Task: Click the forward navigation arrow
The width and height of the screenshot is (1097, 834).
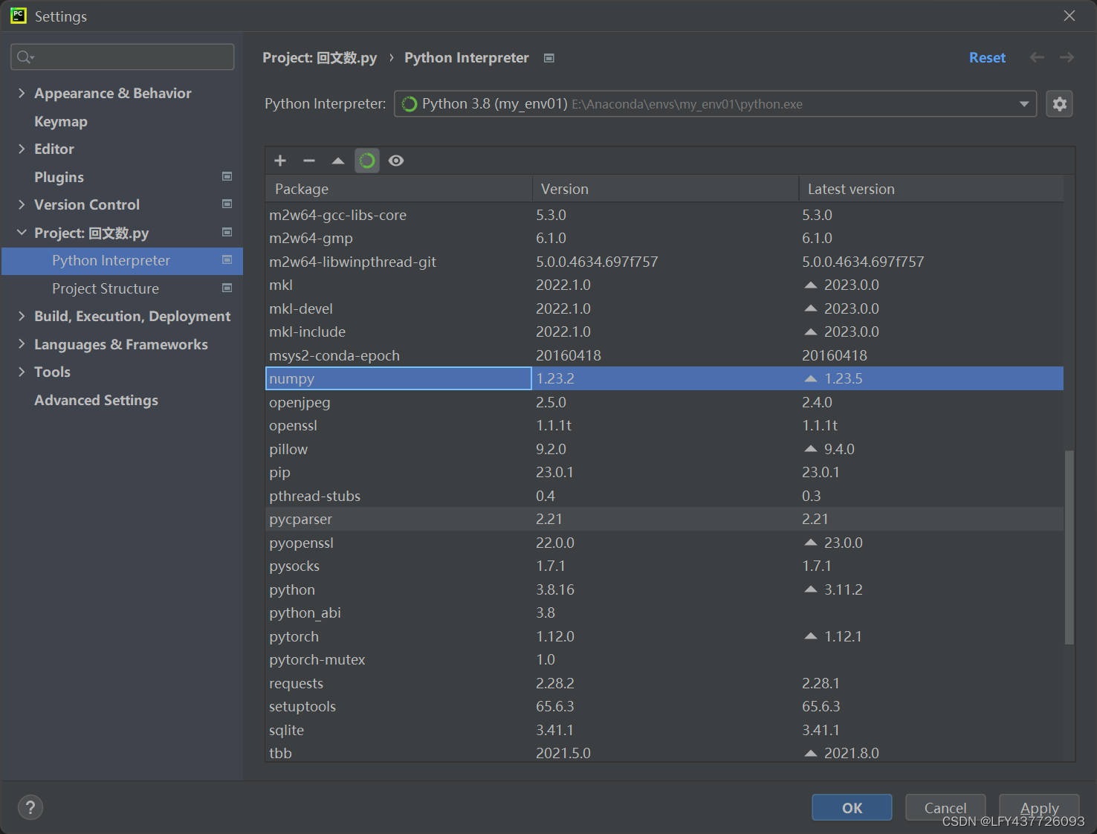Action: coord(1067,57)
